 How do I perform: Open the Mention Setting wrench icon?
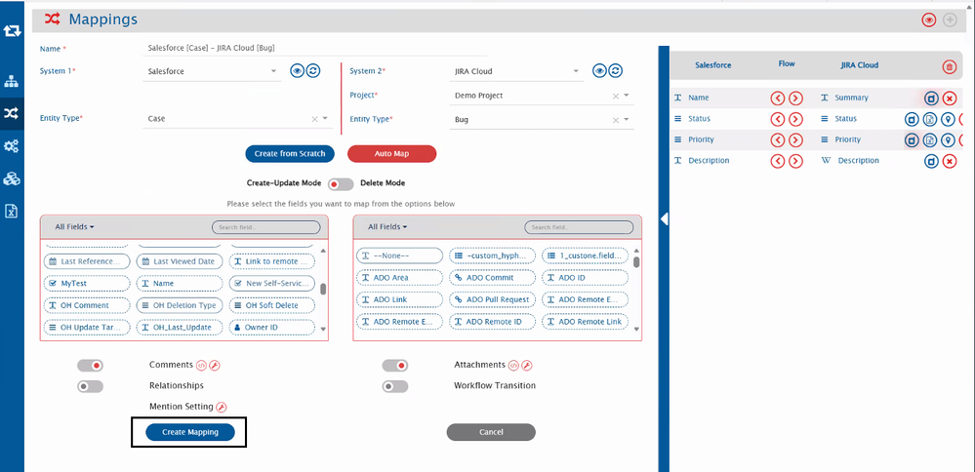[221, 407]
